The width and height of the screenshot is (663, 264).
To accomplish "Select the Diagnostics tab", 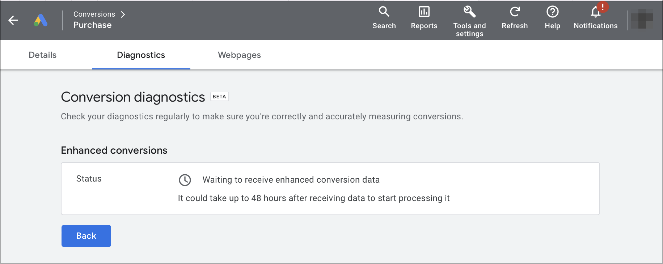I will pyautogui.click(x=141, y=55).
